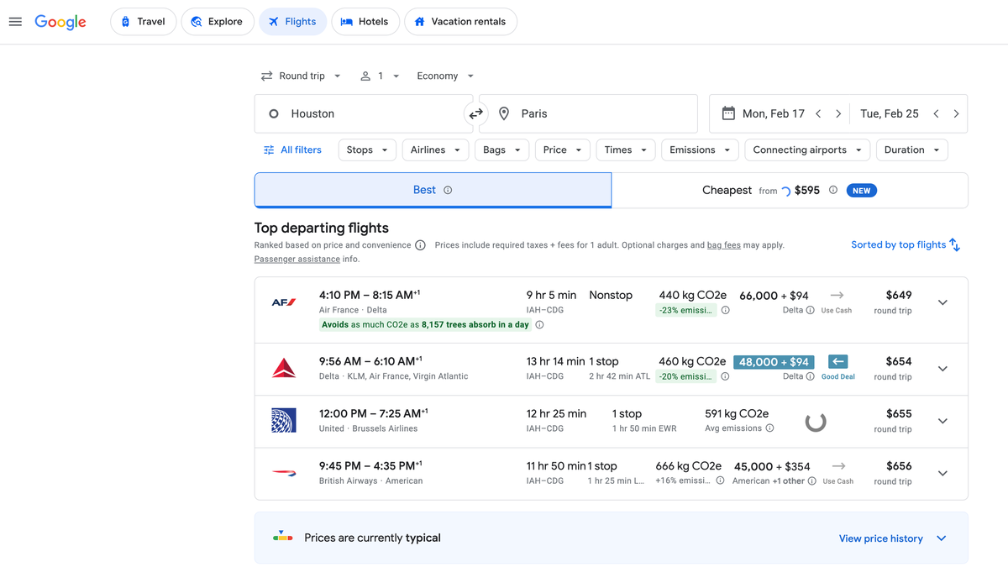Open the navigation hamburger menu

(x=15, y=22)
